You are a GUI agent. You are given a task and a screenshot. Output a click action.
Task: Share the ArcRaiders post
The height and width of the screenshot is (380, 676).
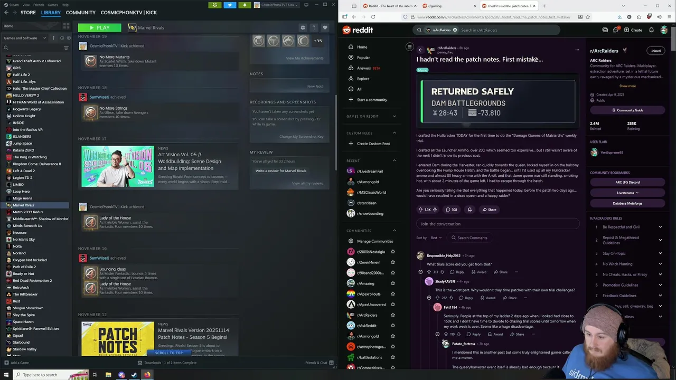point(489,210)
